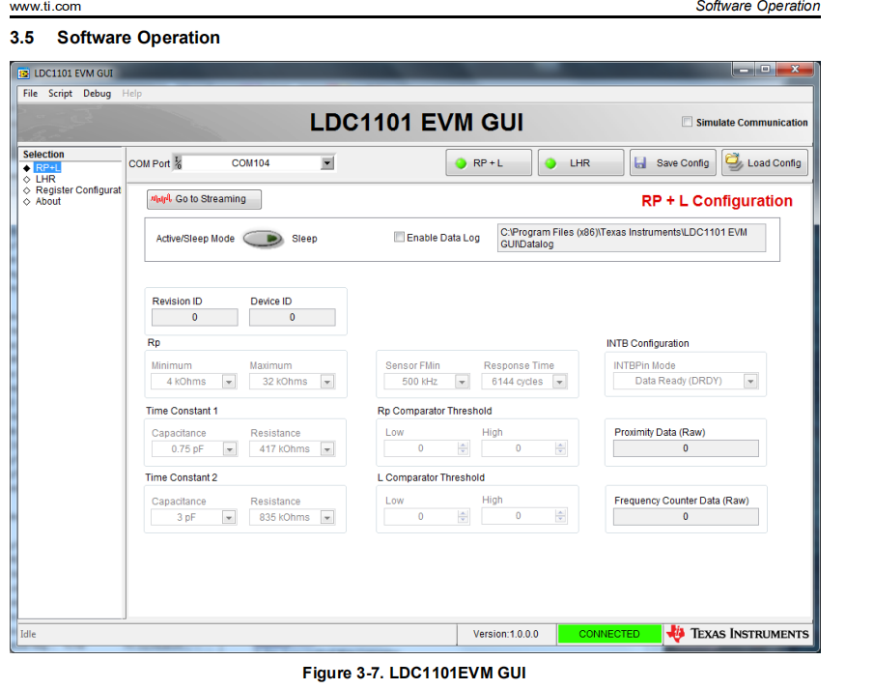This screenshot has height=689, width=874.
Task: Open the Response Time dropdown
Action: pos(559,382)
